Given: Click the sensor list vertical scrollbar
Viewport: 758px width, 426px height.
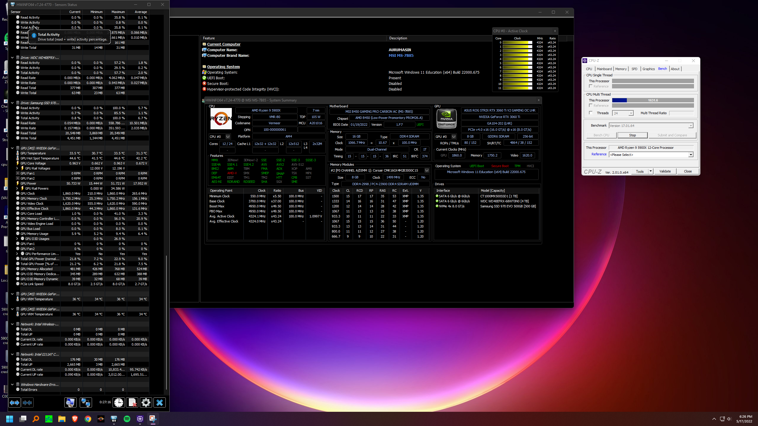Looking at the screenshot, I should 166,322.
